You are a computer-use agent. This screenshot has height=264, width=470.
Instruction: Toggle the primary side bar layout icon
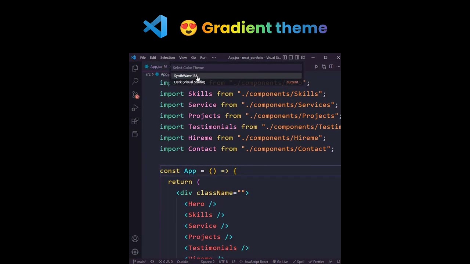[285, 58]
